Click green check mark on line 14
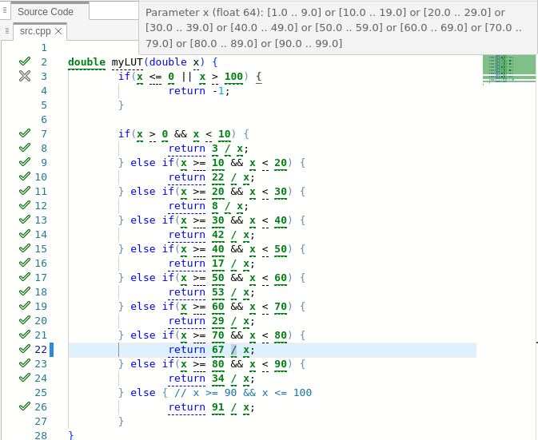Viewport: 538px width, 440px height. click(25, 234)
